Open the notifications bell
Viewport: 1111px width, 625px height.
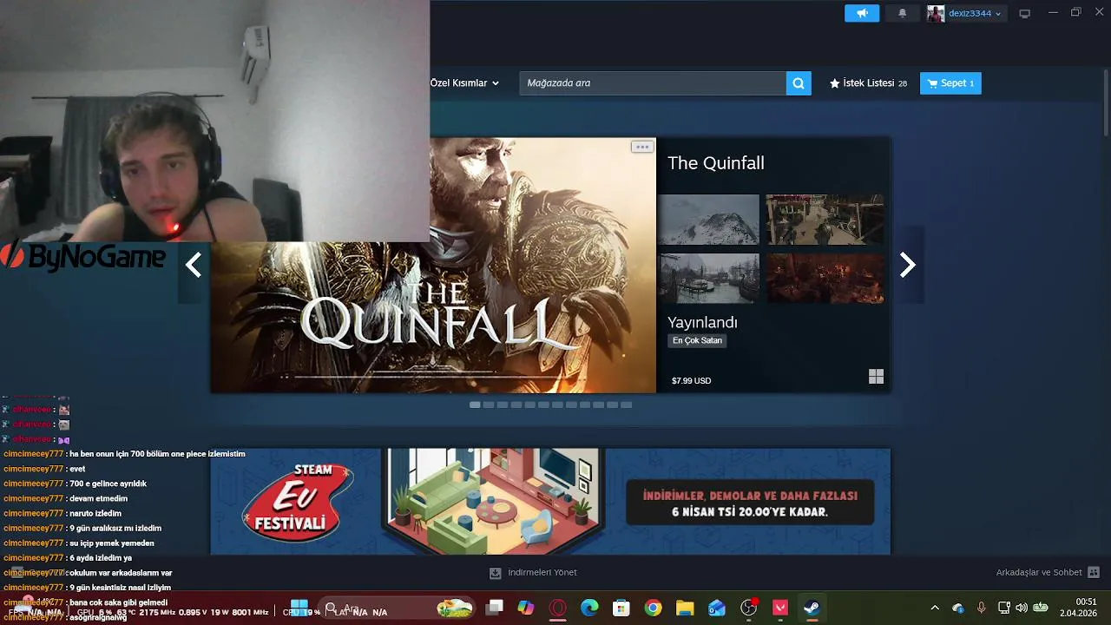coord(902,13)
